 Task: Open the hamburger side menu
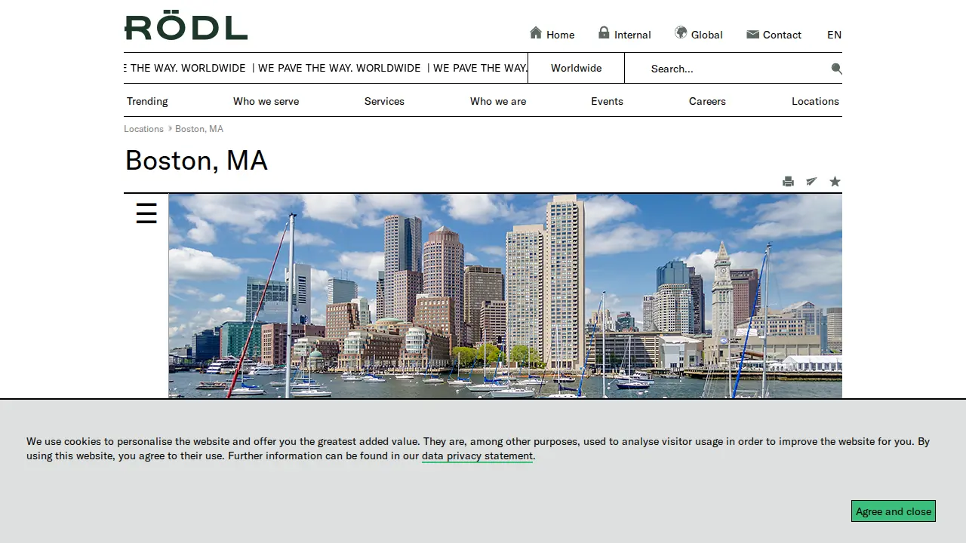(146, 213)
